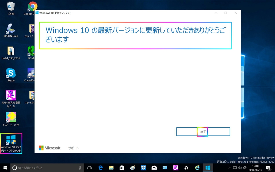Select the 楽らく四次元増田足3.8 desktop shortcut

coord(11,99)
